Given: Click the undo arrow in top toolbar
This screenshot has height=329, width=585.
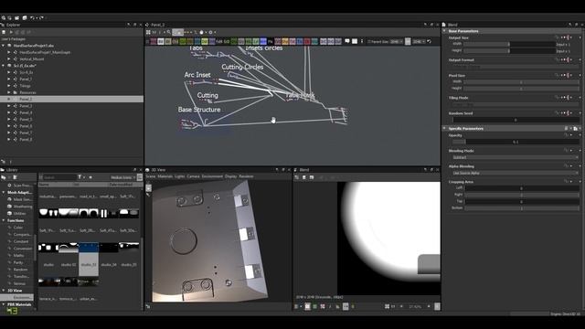Looking at the screenshot, I should [x=33, y=17].
